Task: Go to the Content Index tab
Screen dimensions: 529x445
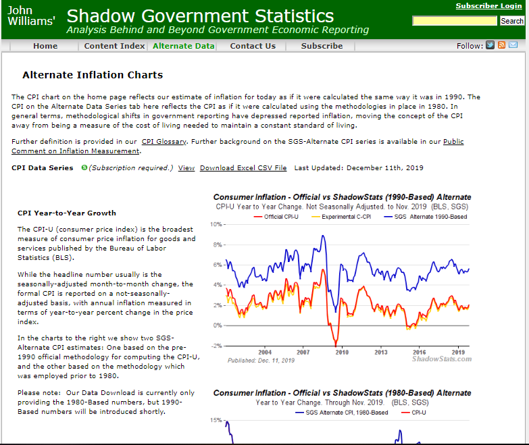Action: pyautogui.click(x=114, y=46)
